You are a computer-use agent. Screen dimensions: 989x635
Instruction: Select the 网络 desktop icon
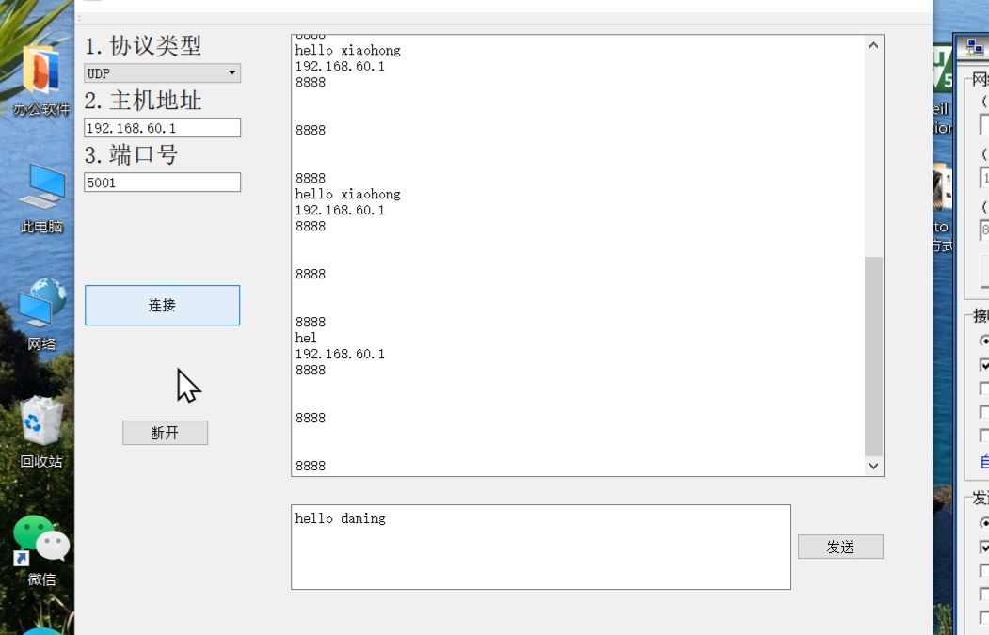(41, 313)
